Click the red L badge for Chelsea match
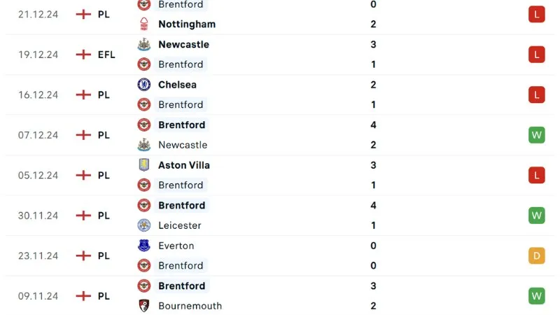This screenshot has height=315, width=560. 537,94
